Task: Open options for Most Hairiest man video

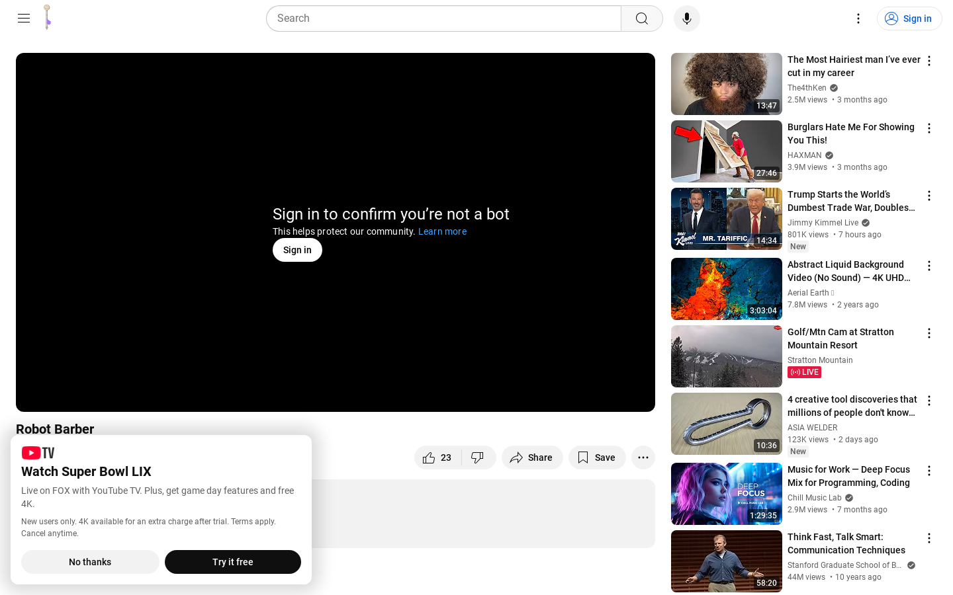Action: click(x=929, y=61)
